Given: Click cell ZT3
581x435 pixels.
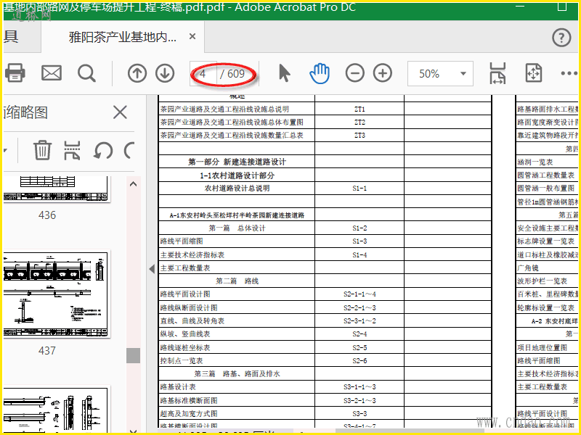Looking at the screenshot, I should point(359,136).
